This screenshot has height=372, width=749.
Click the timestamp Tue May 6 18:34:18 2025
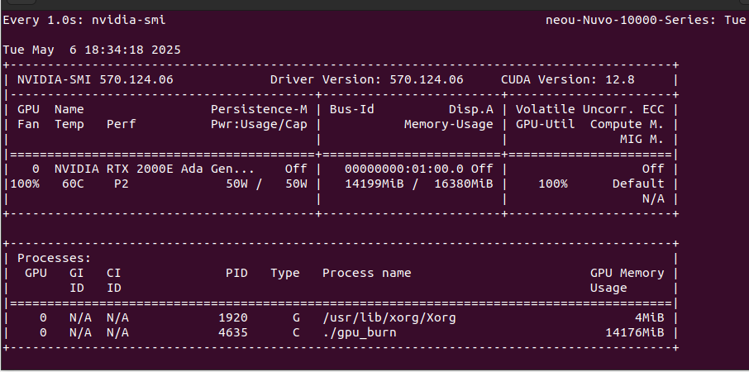click(x=92, y=50)
